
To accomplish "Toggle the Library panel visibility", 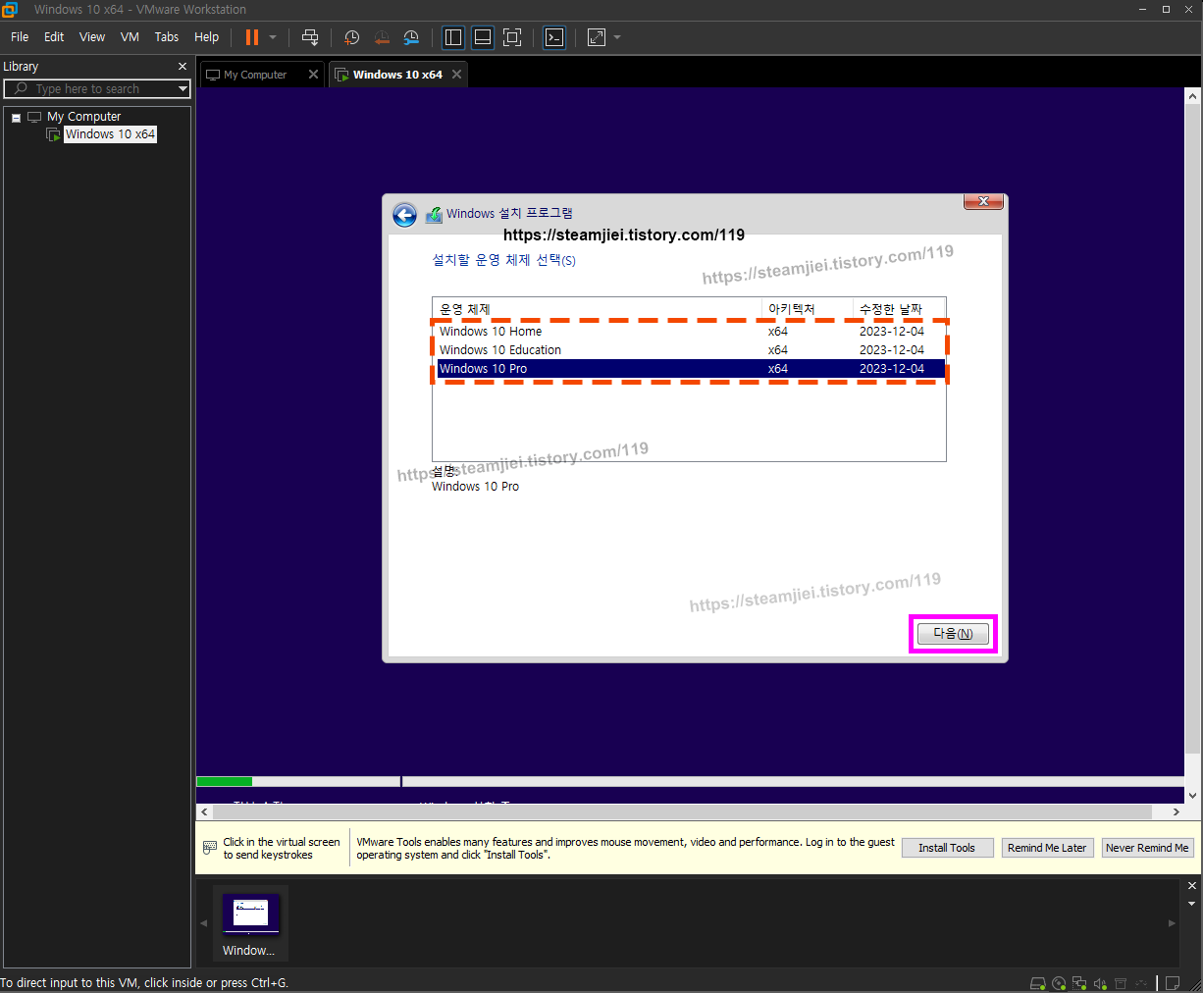I will (452, 37).
